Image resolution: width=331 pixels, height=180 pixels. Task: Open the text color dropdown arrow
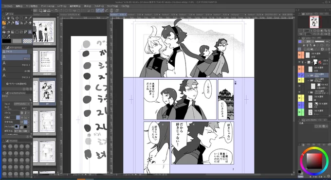[28, 126]
